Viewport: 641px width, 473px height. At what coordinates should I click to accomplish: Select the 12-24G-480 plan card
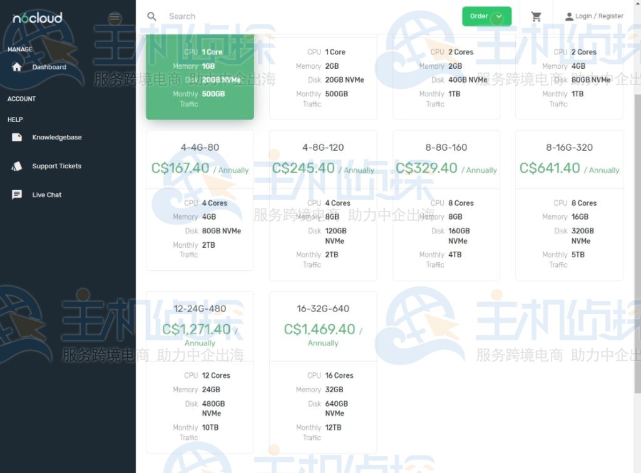coord(199,369)
